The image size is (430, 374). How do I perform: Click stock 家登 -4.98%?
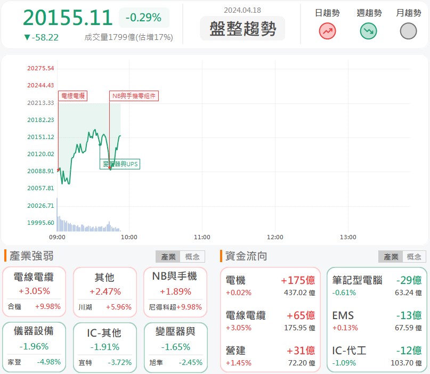[x=34, y=362]
